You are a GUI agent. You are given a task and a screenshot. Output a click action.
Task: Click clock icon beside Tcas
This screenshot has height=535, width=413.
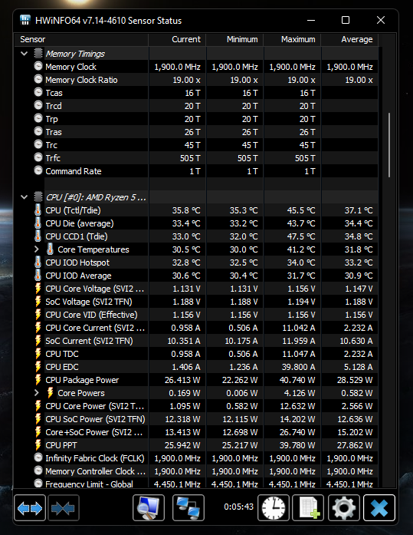click(x=38, y=92)
